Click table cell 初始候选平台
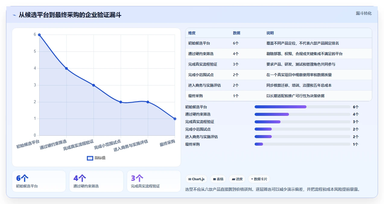The height and width of the screenshot is (204, 384). point(199,43)
